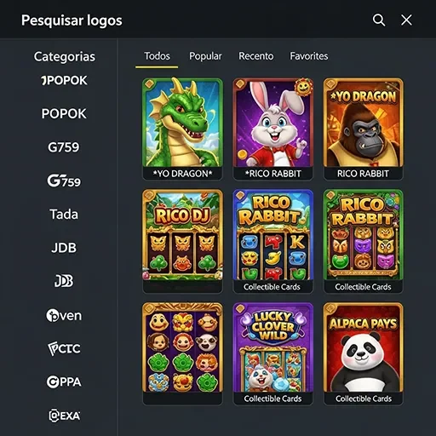Click the Categorias heading
This screenshot has height=436, width=436.
[x=65, y=56]
